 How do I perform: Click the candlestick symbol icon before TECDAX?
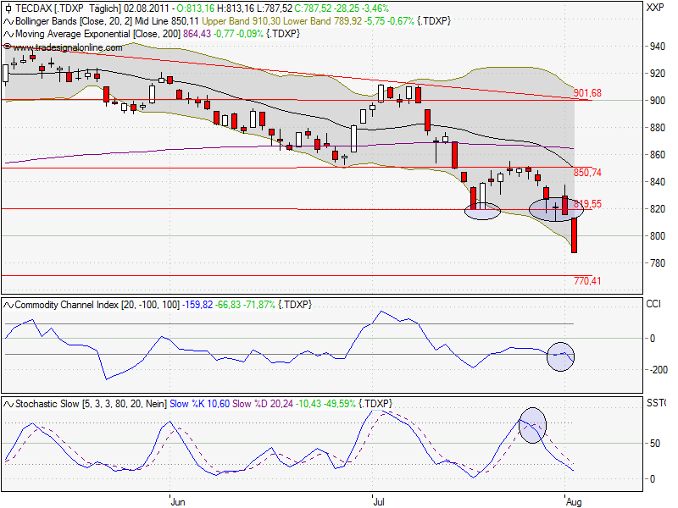pyautogui.click(x=8, y=7)
